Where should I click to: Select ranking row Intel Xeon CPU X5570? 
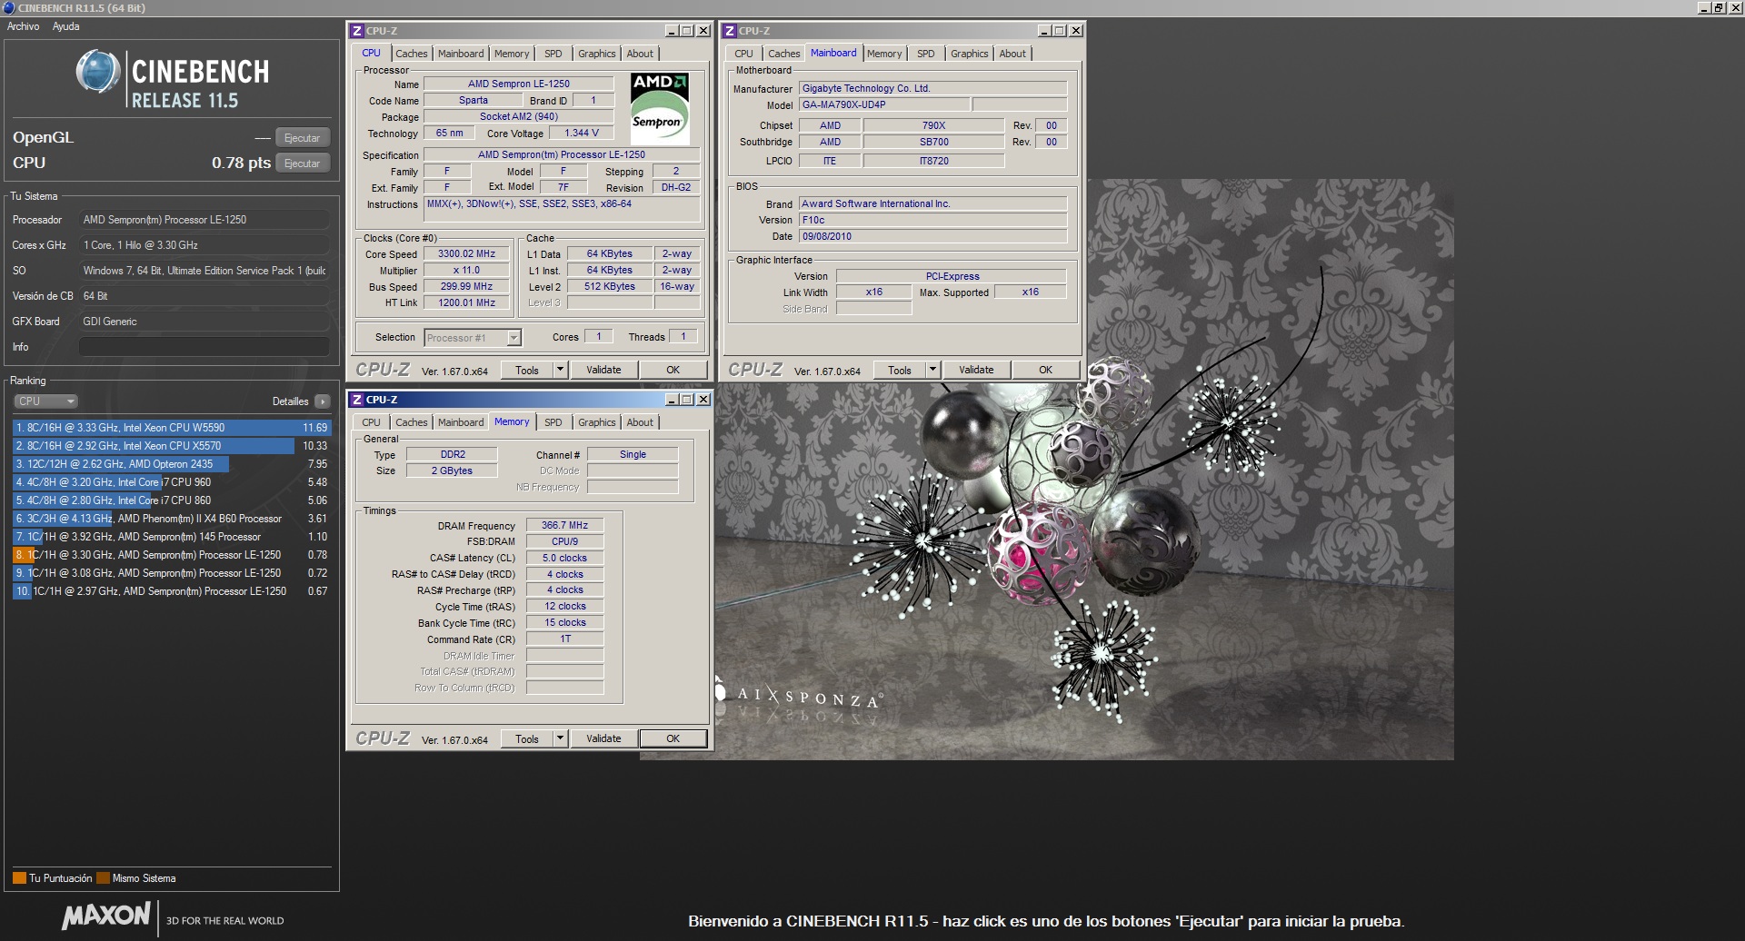171,446
